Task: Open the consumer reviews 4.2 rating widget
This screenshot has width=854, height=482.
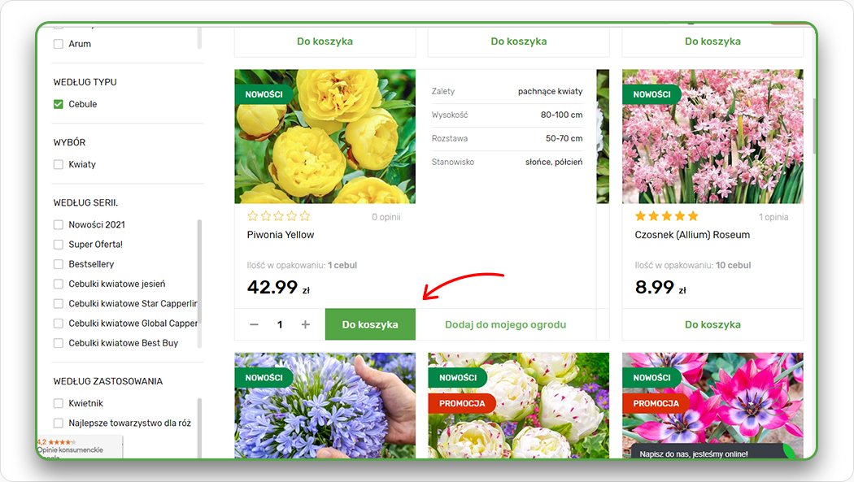Action: point(79,446)
